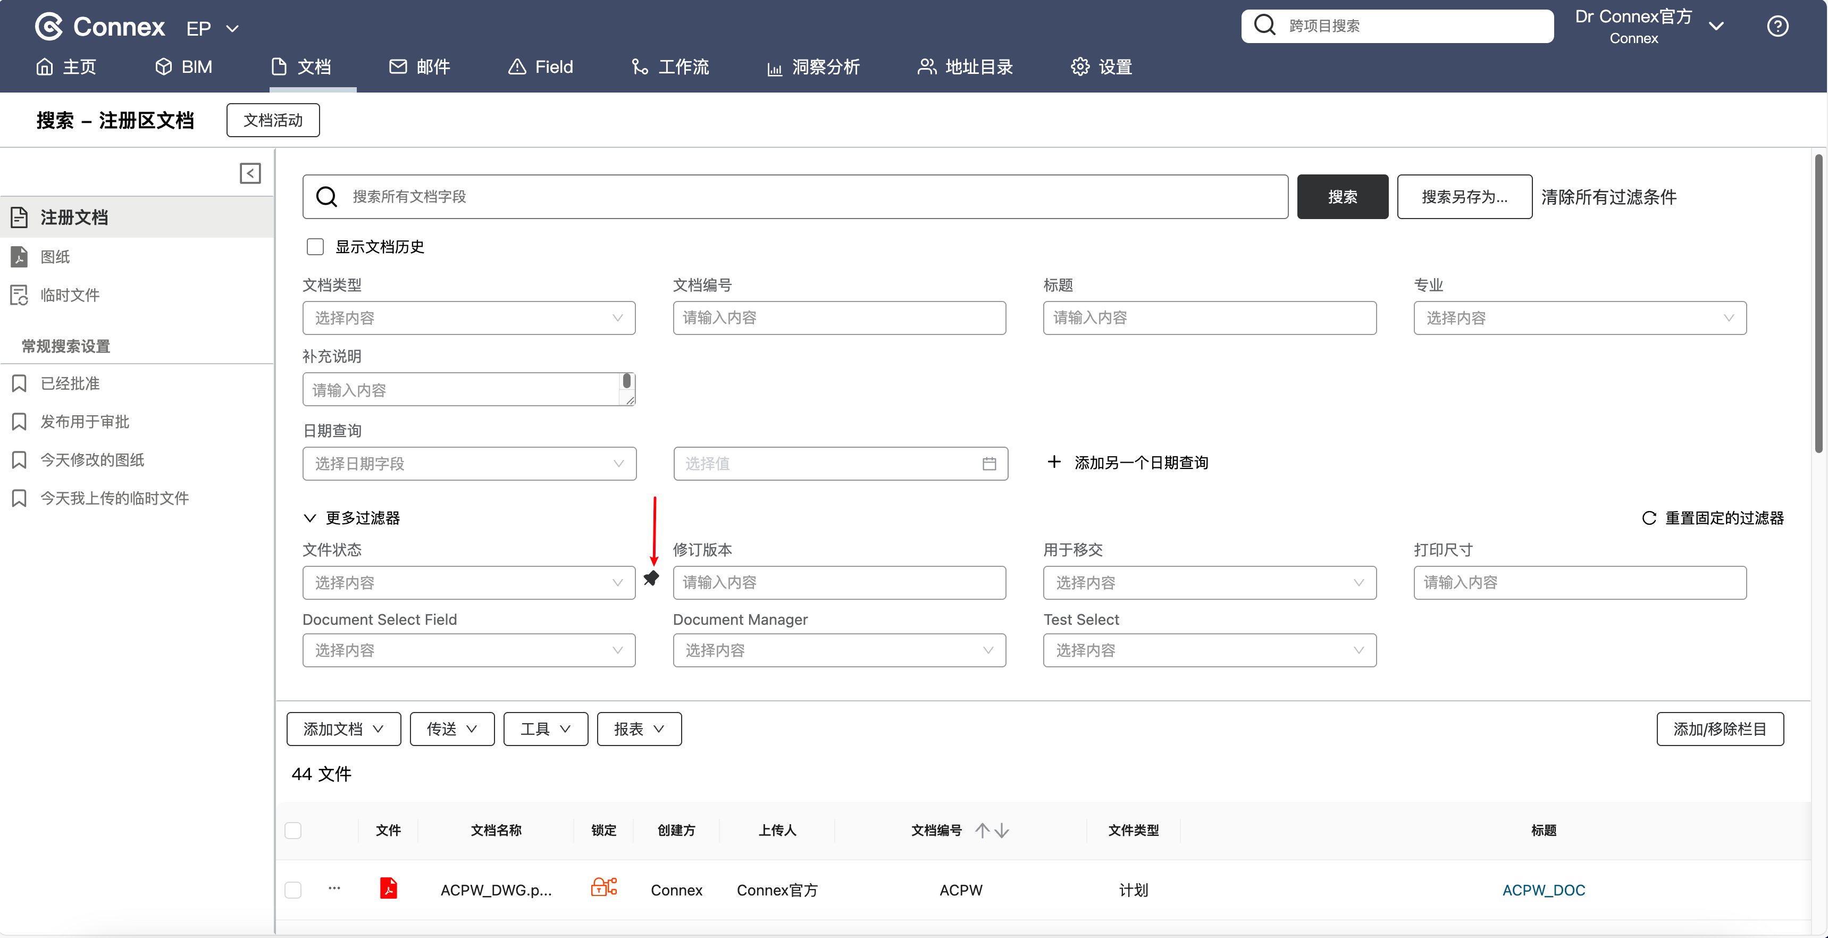The image size is (1828, 938).
Task: Enable the 显示文档历史 checkbox
Action: point(315,247)
